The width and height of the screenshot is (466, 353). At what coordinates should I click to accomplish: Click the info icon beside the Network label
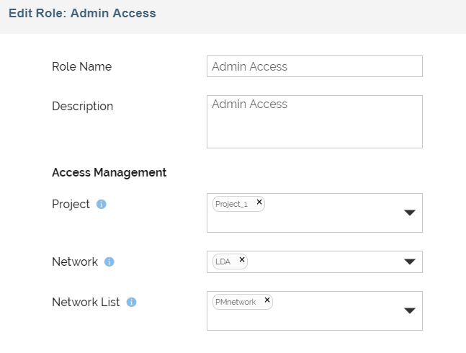(x=109, y=262)
